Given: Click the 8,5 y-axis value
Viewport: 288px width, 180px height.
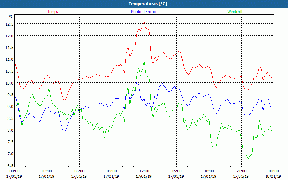Looking at the screenshot, I should [x=10, y=118].
